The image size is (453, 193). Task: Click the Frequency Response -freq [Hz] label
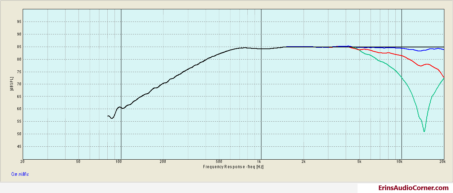click(x=234, y=166)
